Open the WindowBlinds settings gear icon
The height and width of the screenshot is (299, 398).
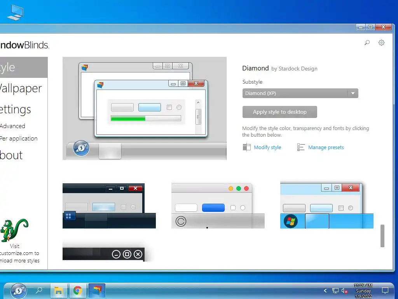(381, 43)
